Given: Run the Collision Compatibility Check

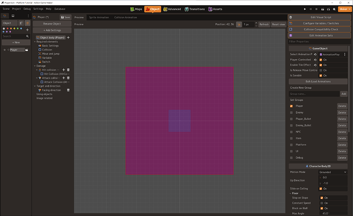Looking at the screenshot, I should pos(319,30).
